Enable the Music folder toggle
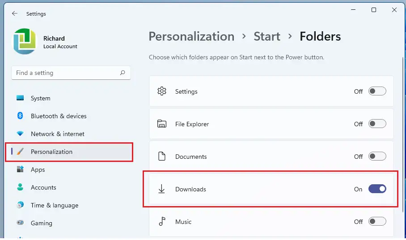This screenshot has width=406, height=240. pyautogui.click(x=377, y=221)
